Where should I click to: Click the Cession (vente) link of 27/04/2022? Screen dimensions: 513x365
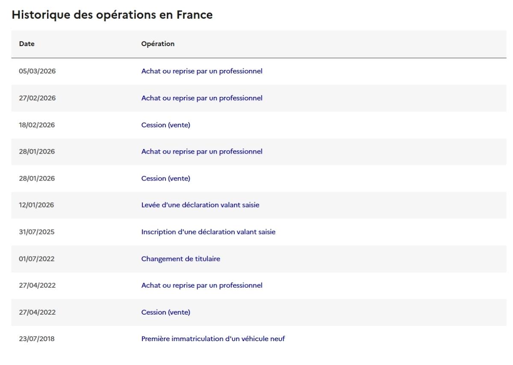tap(165, 312)
